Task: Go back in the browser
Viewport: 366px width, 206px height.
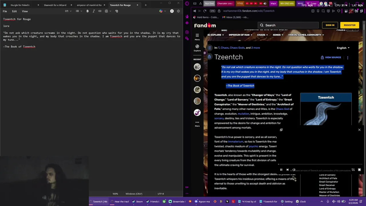Action: 194,11
